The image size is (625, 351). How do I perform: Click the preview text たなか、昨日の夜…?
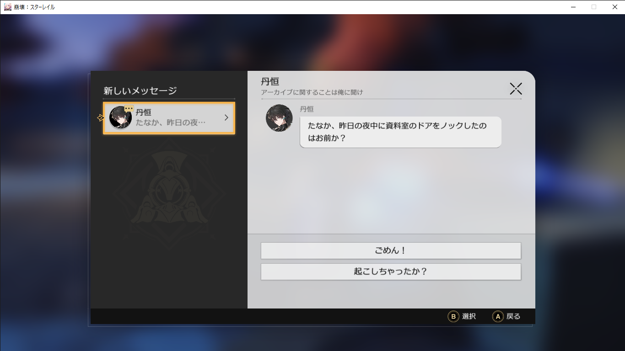(171, 123)
